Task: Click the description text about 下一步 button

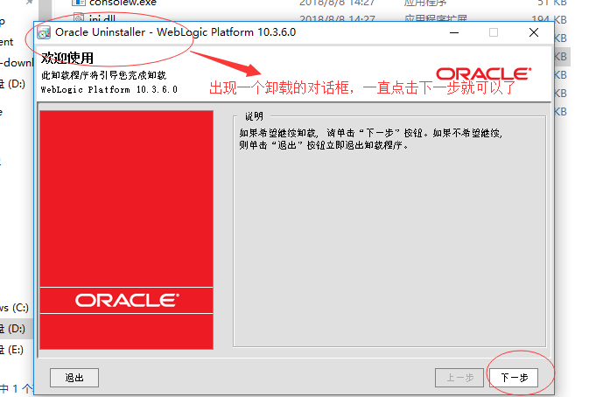Action: pos(370,139)
